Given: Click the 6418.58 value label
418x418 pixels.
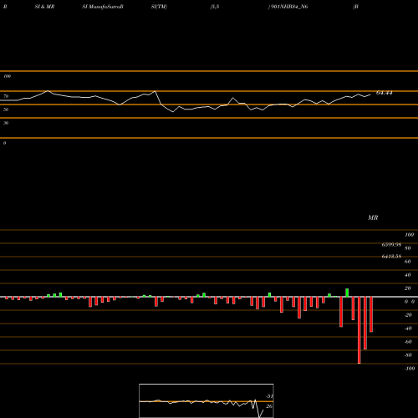Looking at the screenshot, I should coord(391,257).
